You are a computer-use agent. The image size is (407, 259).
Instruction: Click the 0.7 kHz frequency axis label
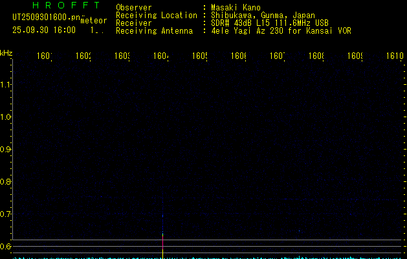coord(6,214)
